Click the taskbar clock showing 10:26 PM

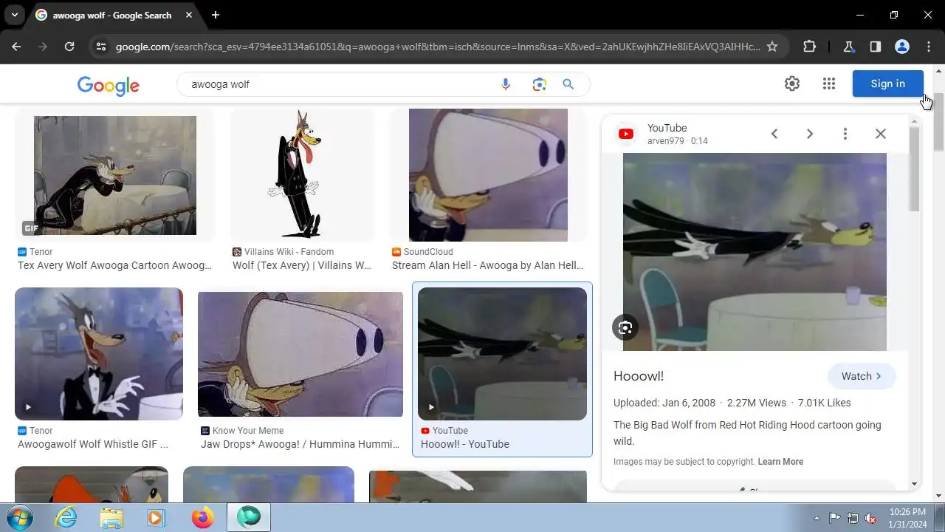pyautogui.click(x=907, y=517)
